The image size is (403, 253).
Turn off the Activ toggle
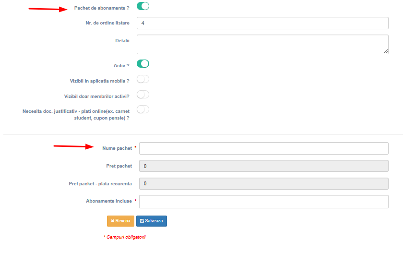(x=143, y=64)
